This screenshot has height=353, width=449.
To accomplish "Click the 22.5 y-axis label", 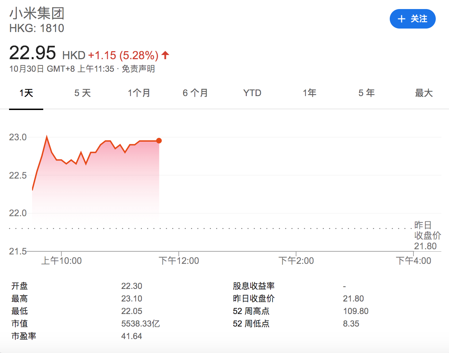I will 18,175.
